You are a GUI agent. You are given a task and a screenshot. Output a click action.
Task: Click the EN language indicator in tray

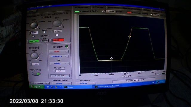click(x=153, y=83)
